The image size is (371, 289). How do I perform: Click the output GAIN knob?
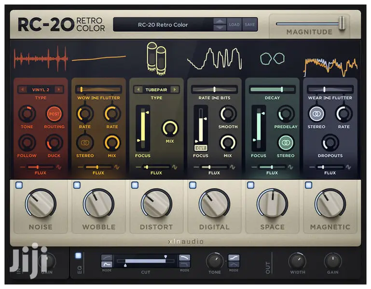[x=333, y=262]
